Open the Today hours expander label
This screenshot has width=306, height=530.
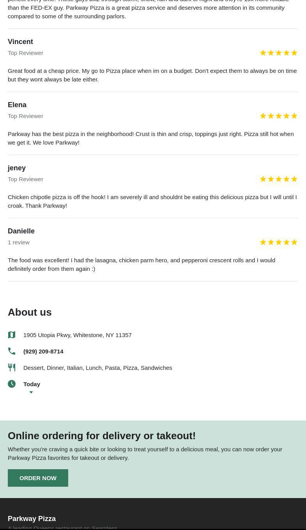pos(32,384)
